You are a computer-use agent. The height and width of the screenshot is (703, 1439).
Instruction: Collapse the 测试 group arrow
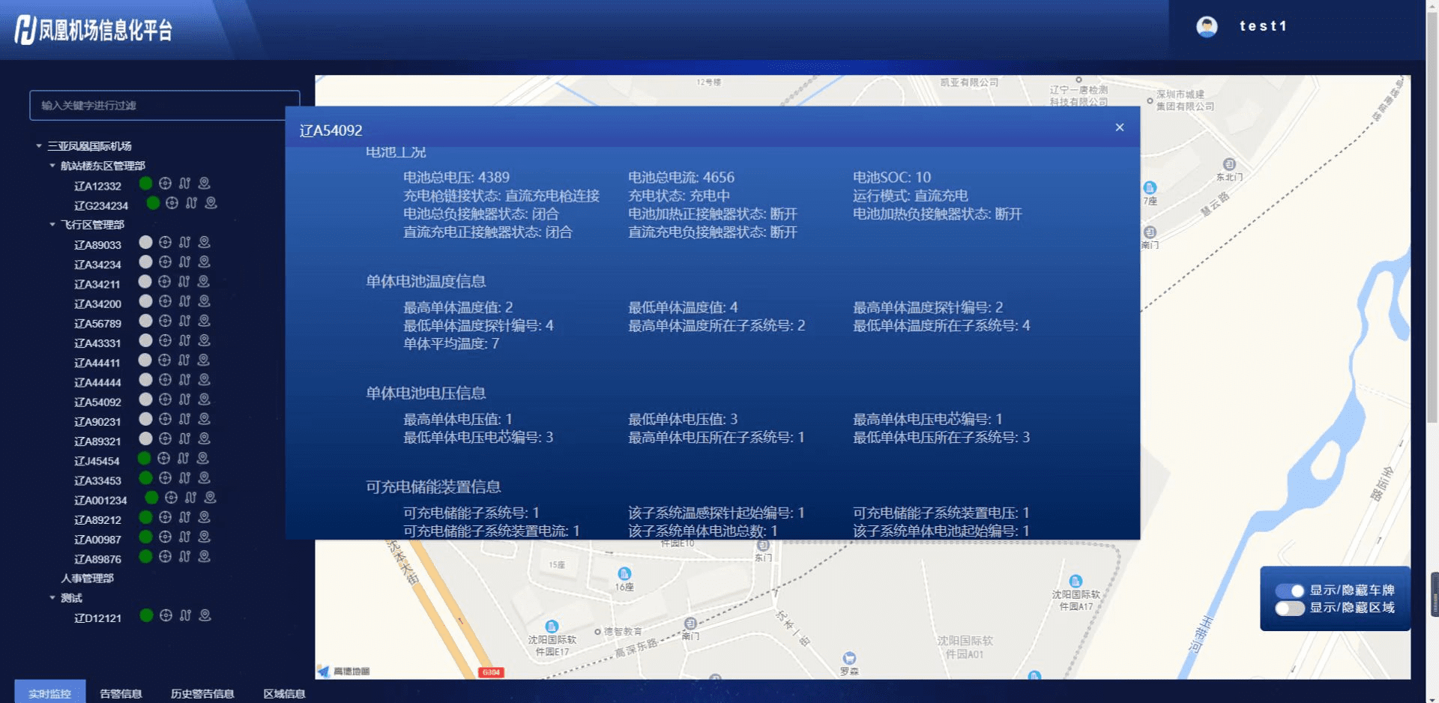pos(52,598)
